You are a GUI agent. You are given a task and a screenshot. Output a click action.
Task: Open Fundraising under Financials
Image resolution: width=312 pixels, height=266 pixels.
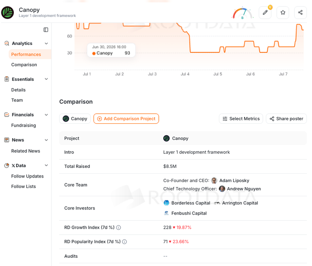23,125
